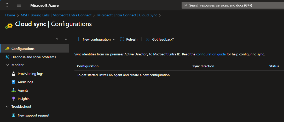The width and height of the screenshot is (284, 122).
Task: Click the Troubleshoot section label
Action: tap(21, 106)
